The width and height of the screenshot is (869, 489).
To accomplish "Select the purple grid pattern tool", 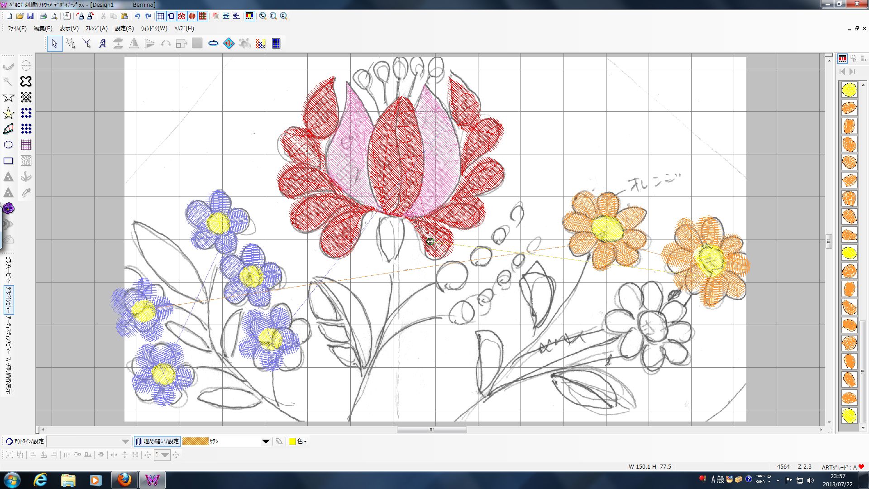I will 26,145.
